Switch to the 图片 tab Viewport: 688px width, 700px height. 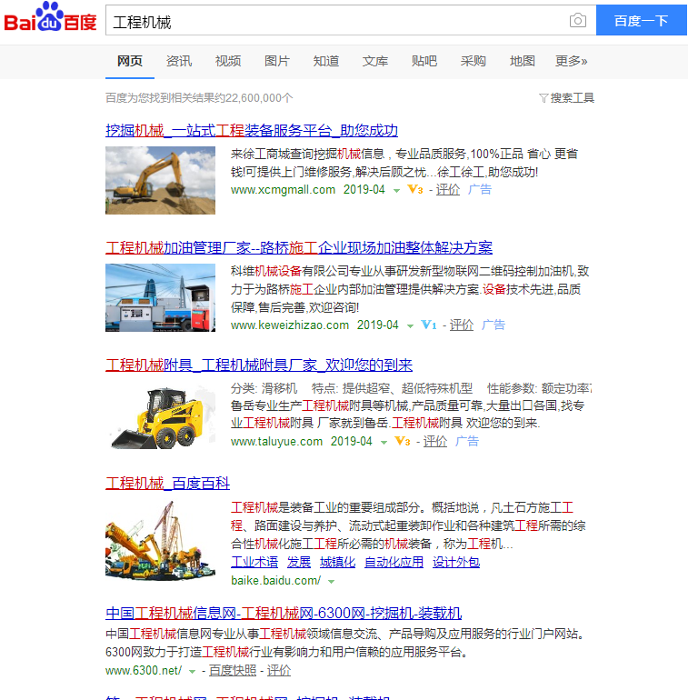(277, 61)
